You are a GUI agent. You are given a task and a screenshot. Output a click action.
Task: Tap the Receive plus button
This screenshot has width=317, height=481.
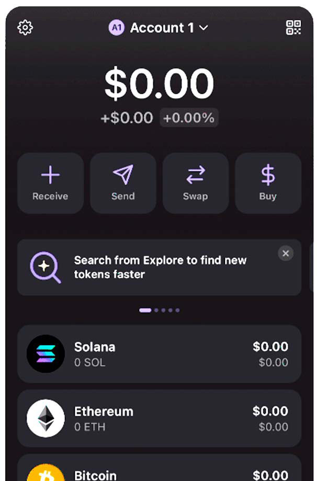51,183
